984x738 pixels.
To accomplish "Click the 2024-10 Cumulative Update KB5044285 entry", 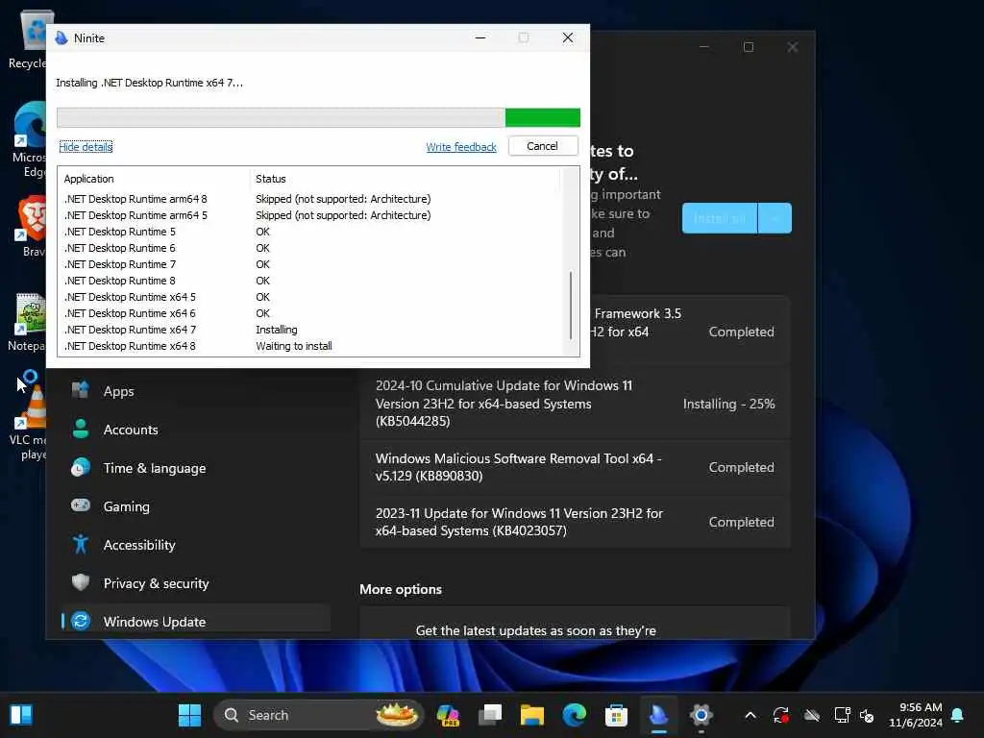I will (575, 404).
